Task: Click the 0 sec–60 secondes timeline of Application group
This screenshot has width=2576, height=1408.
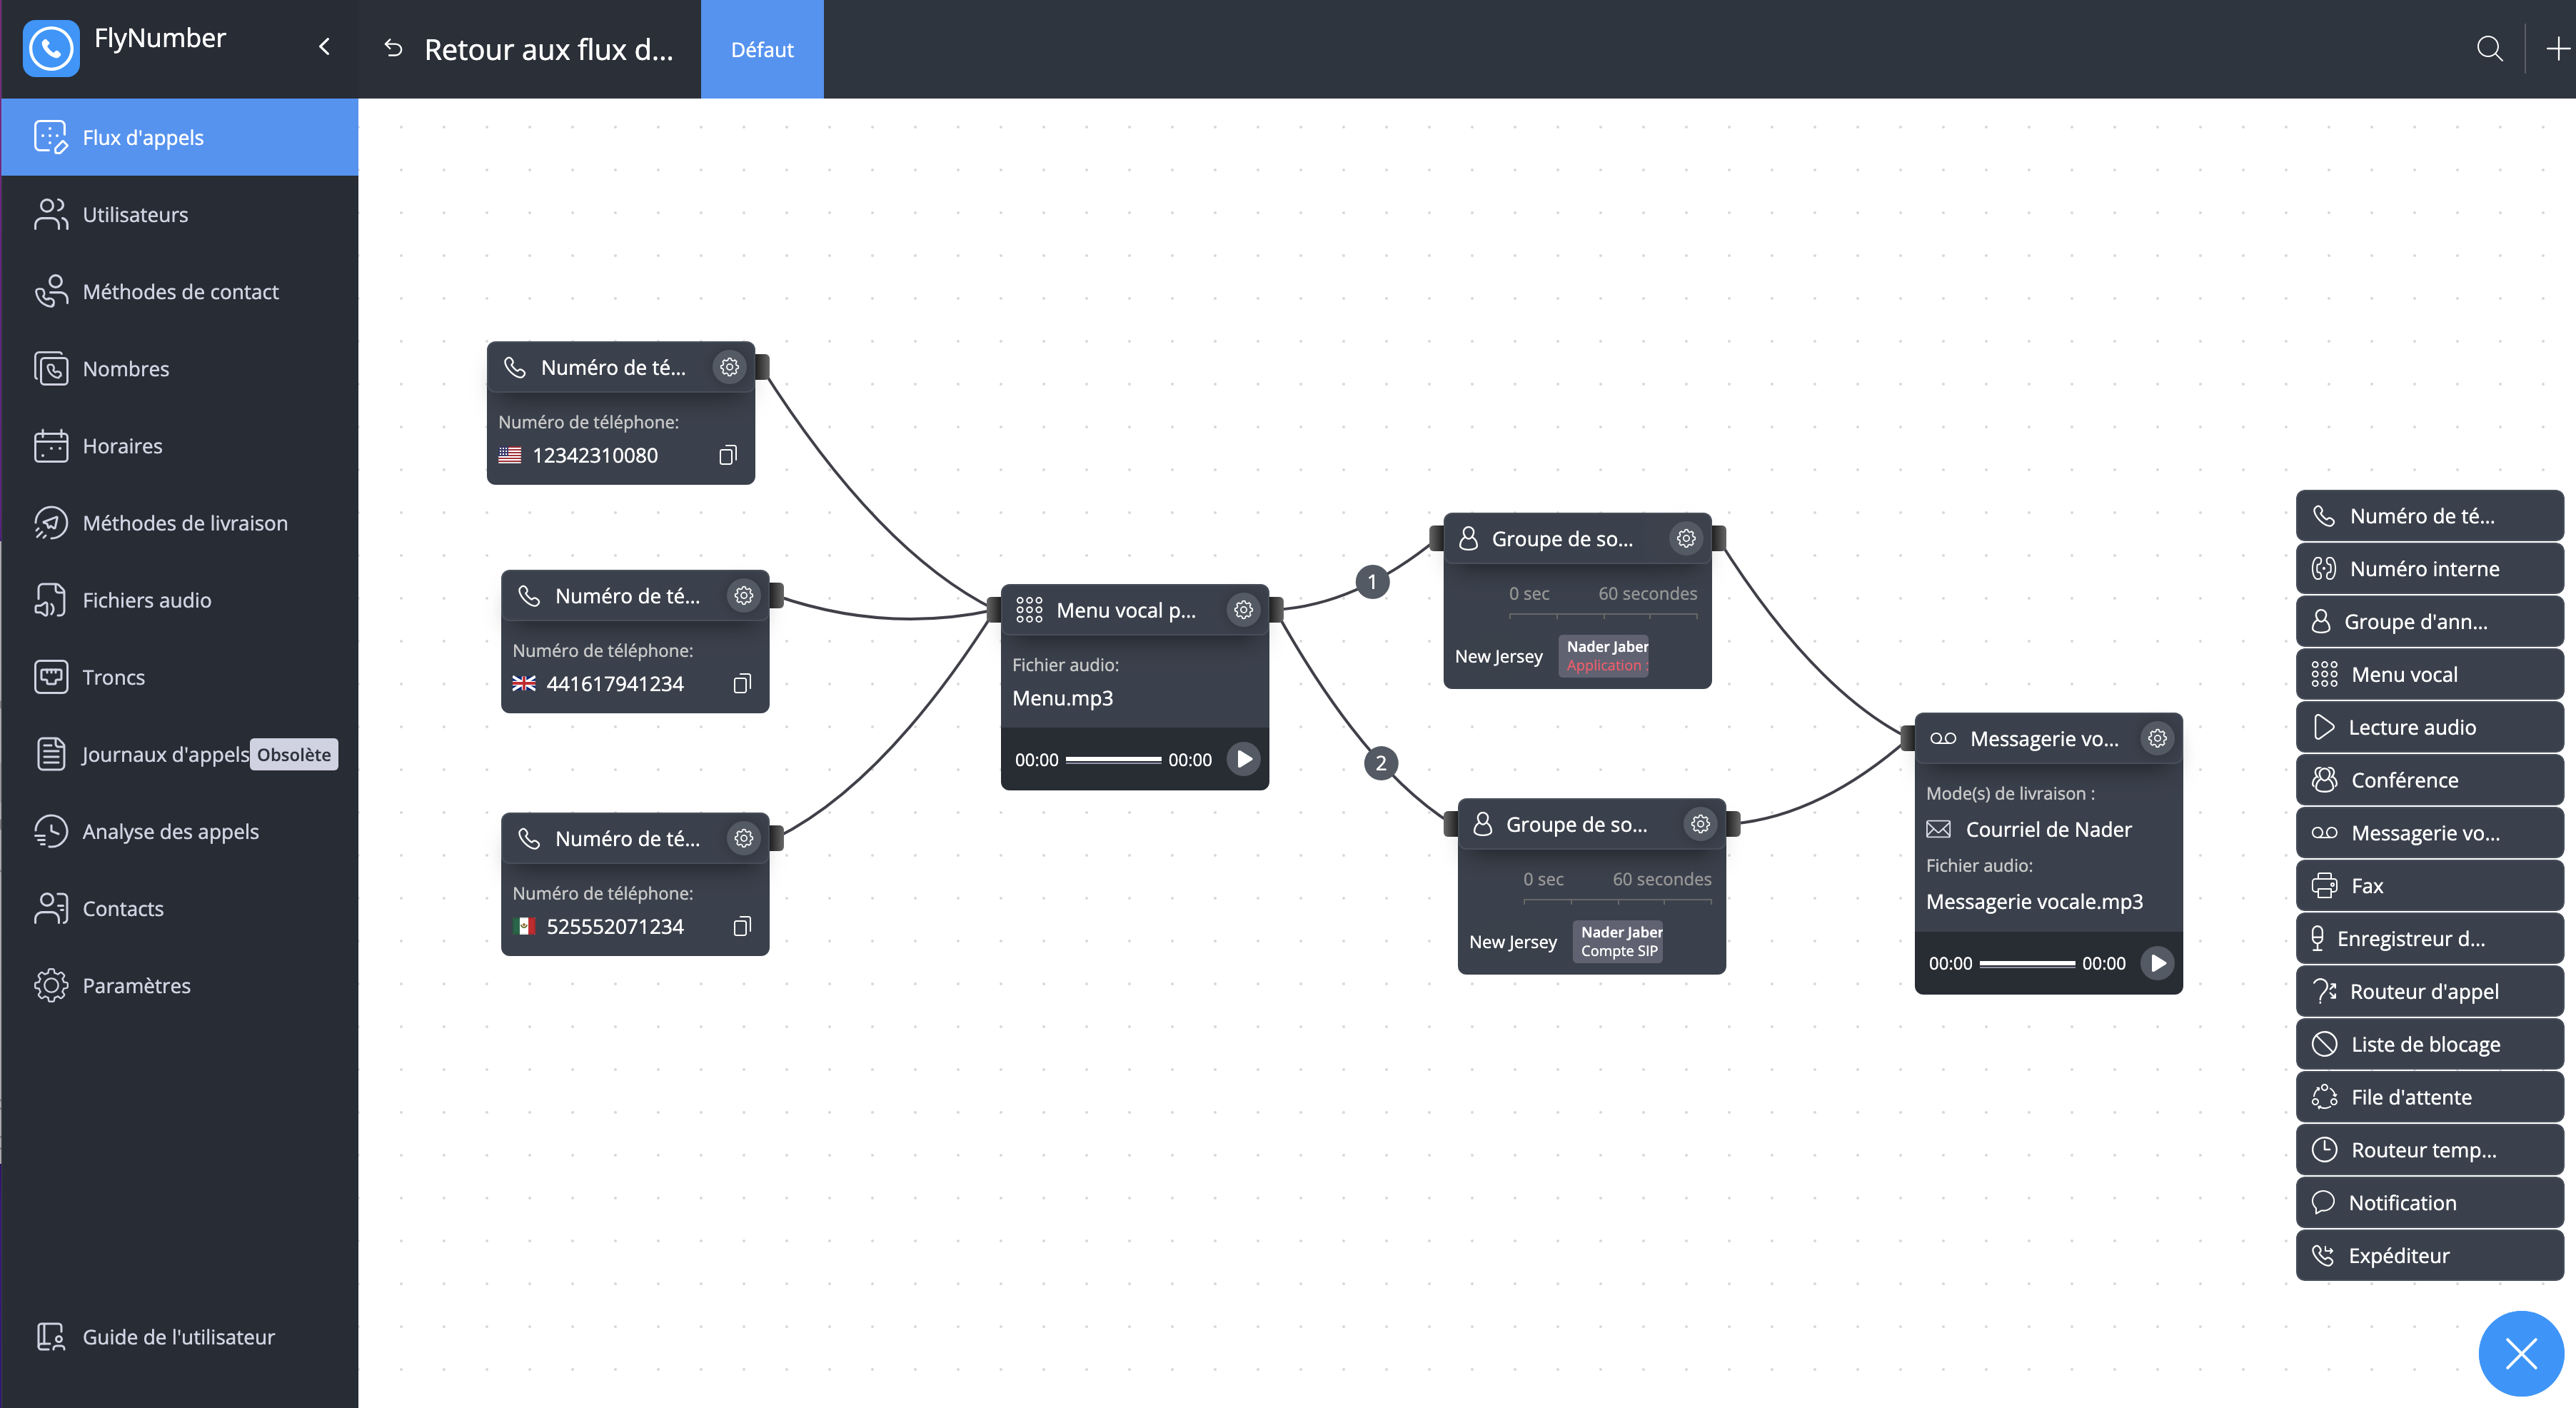Action: [x=1603, y=603]
